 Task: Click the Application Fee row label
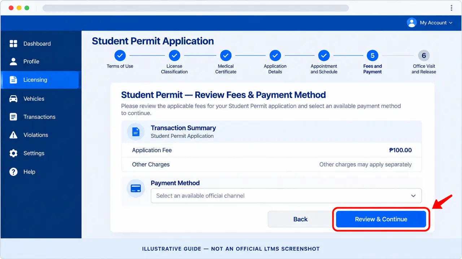[x=152, y=150]
